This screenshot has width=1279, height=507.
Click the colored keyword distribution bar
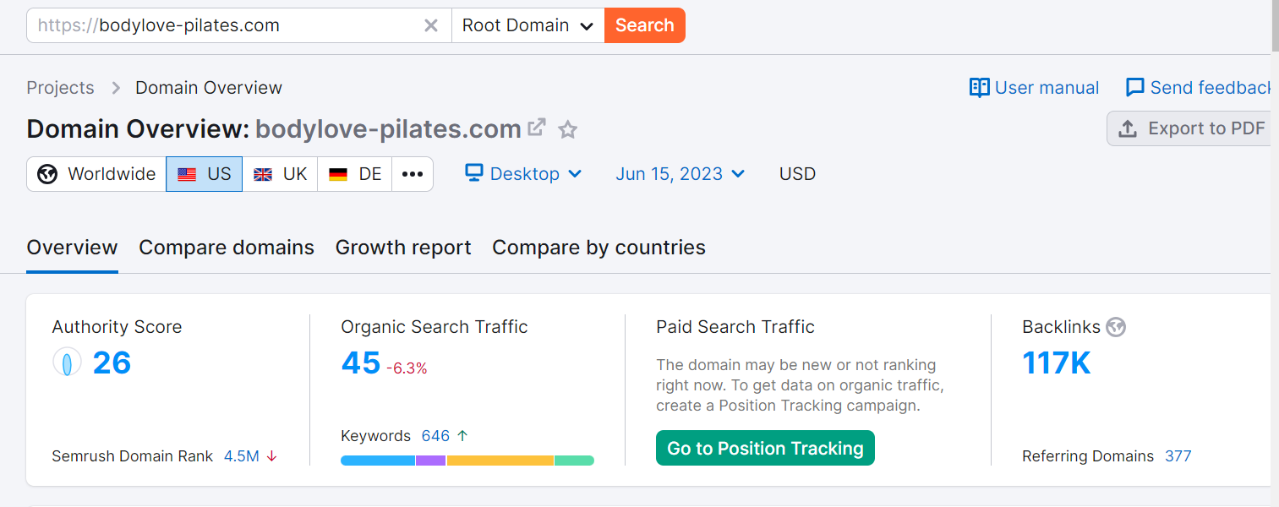[467, 461]
